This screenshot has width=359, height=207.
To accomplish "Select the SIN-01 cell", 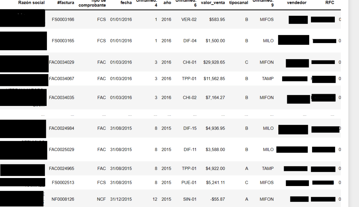I will (190, 199).
